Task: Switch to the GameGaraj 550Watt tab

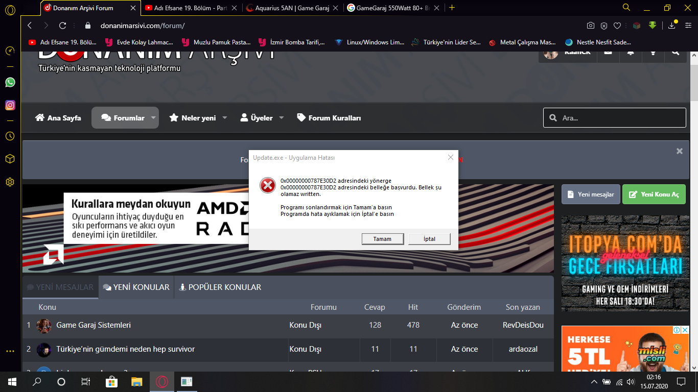Action: tap(393, 8)
